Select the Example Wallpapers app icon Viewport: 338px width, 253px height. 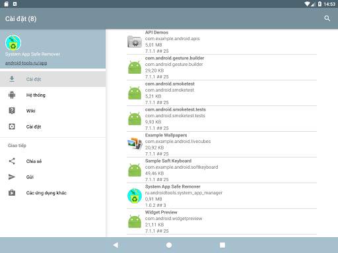135,144
